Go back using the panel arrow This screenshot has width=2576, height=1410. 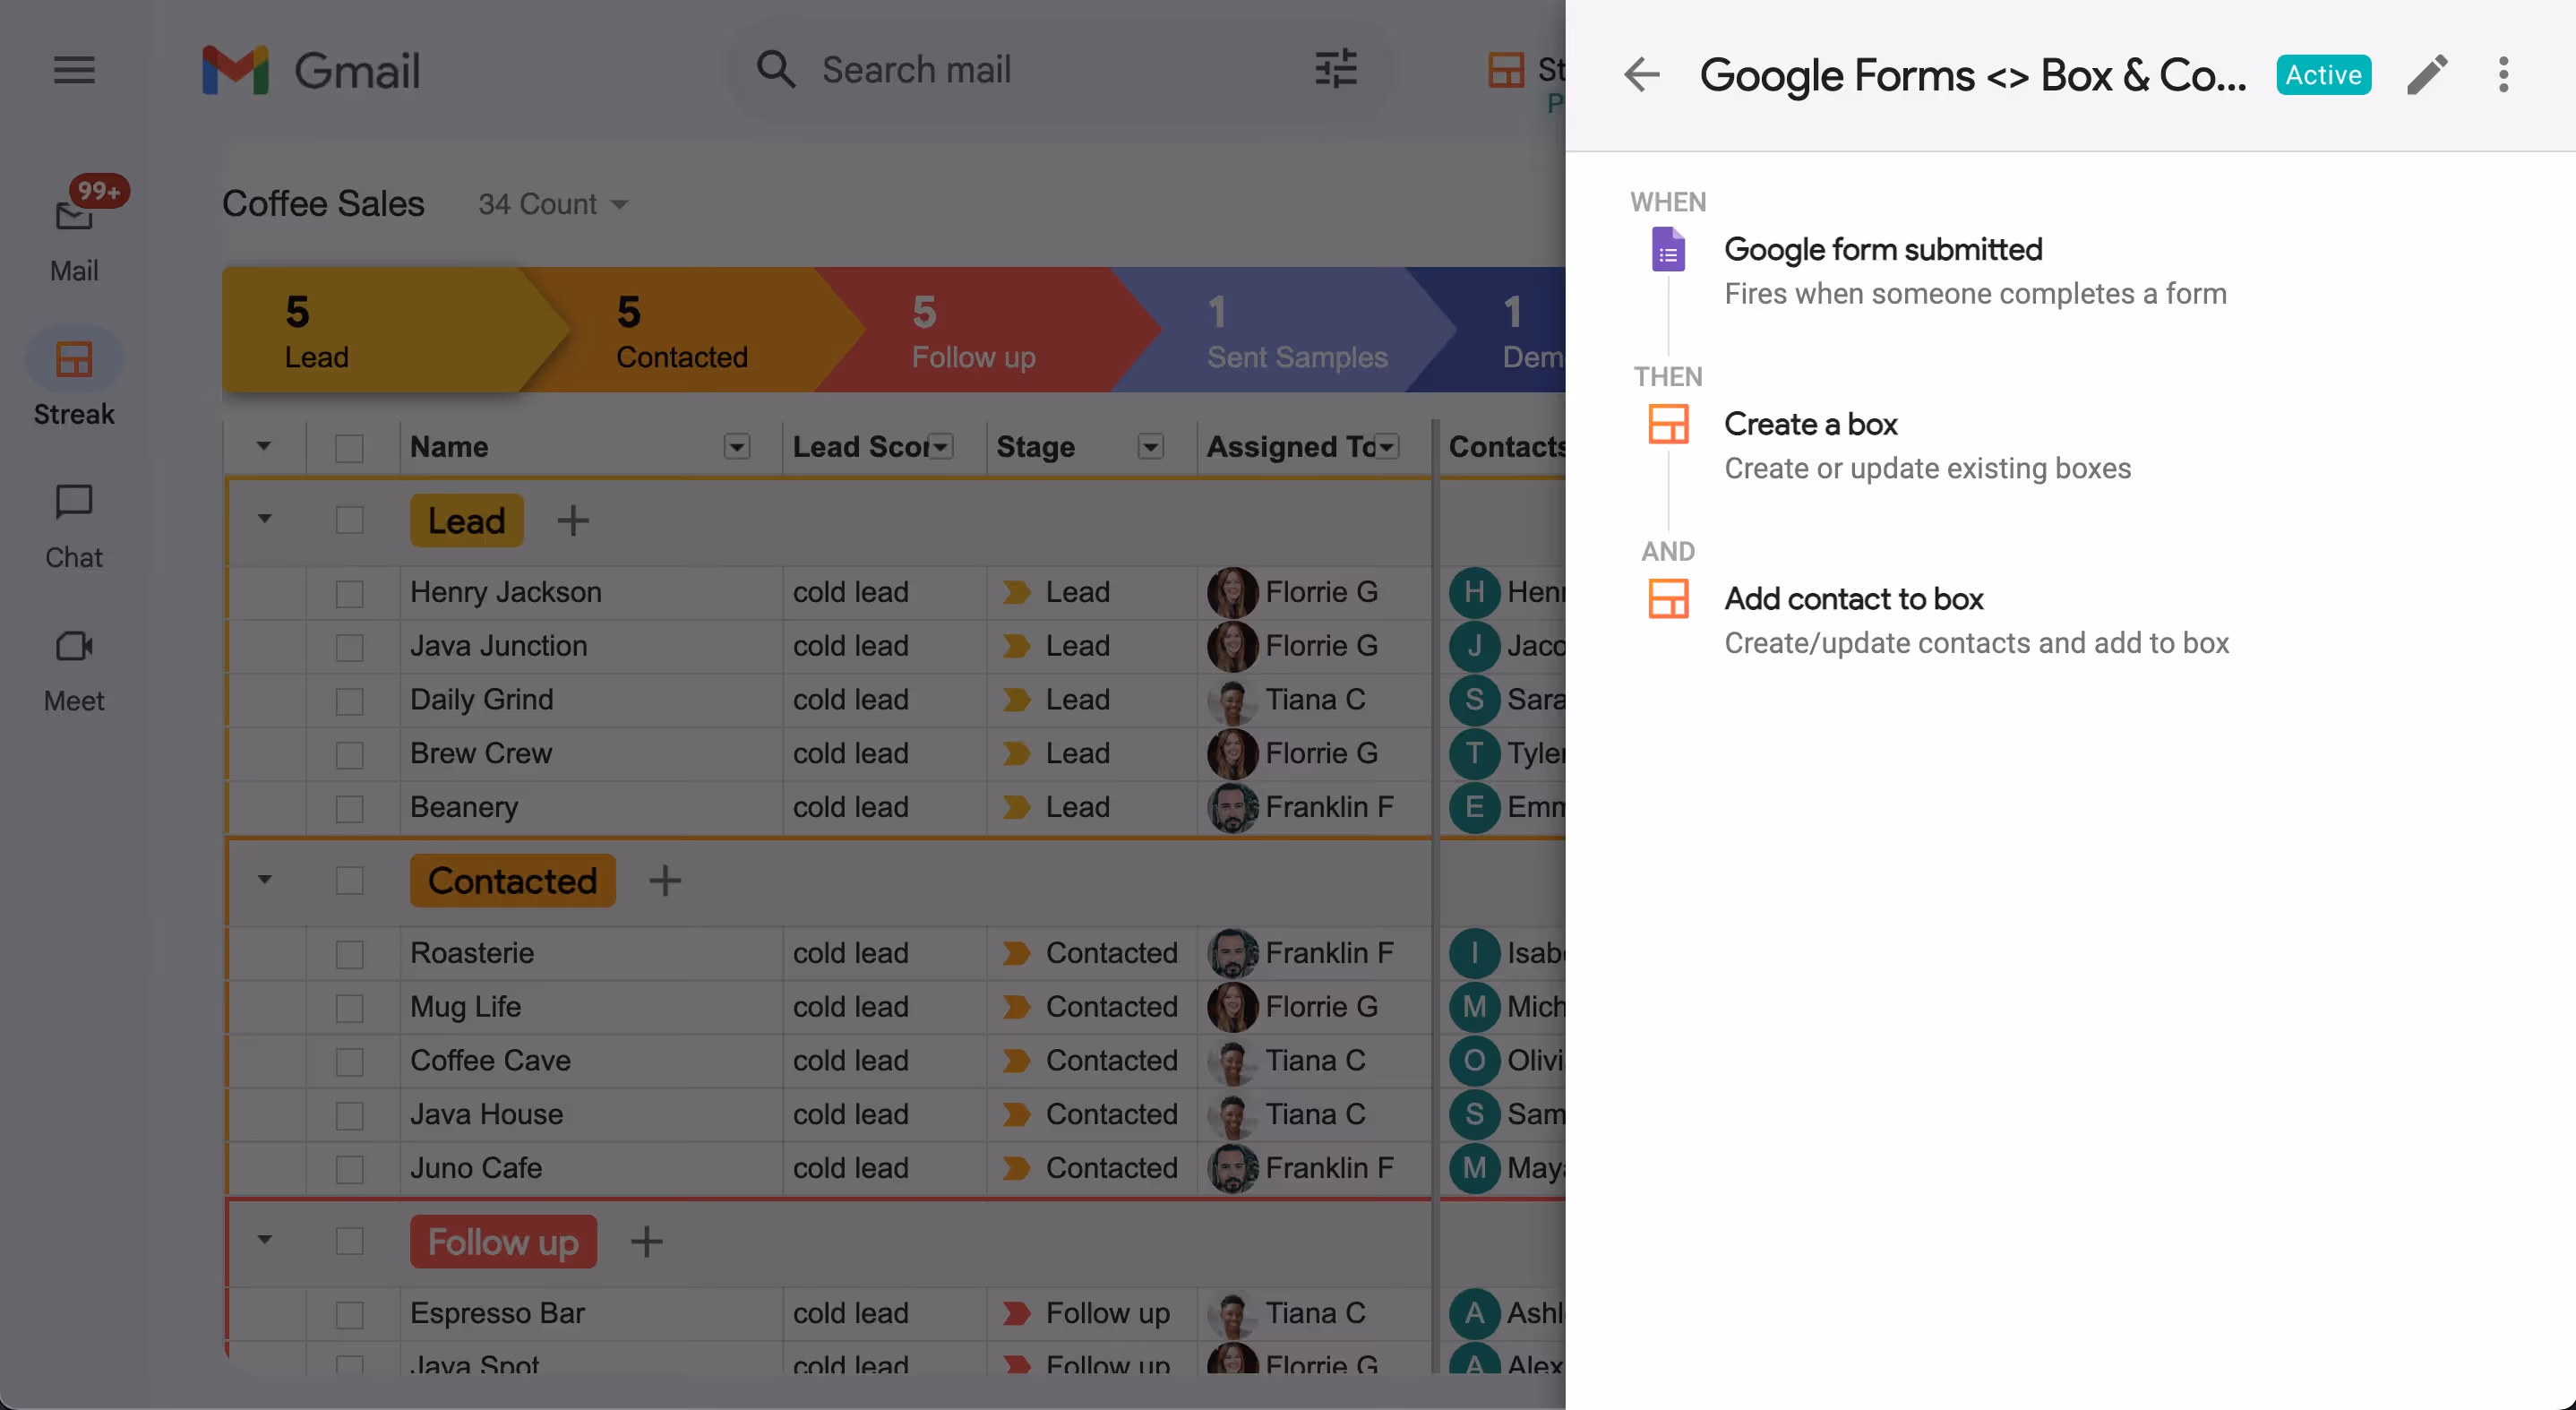pos(1641,75)
